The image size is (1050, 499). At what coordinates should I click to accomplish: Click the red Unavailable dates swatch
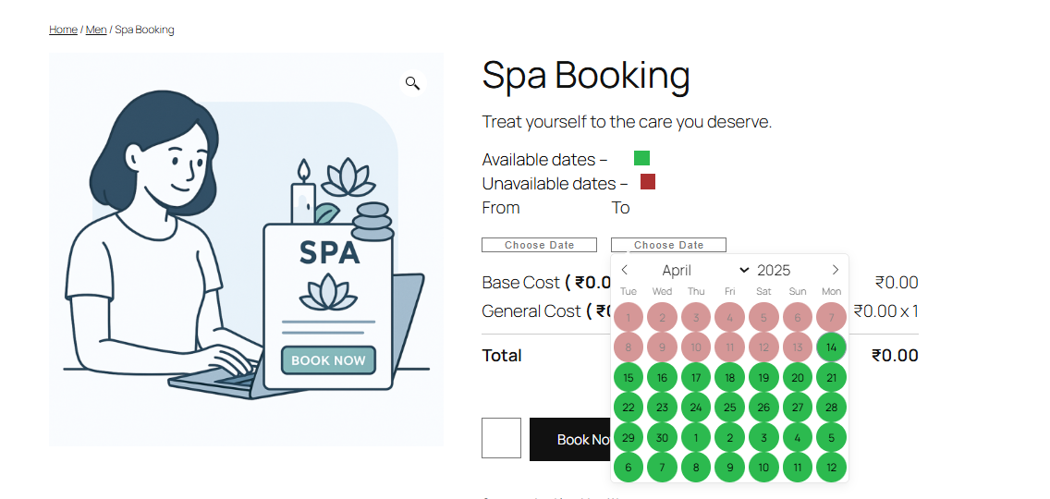648,181
